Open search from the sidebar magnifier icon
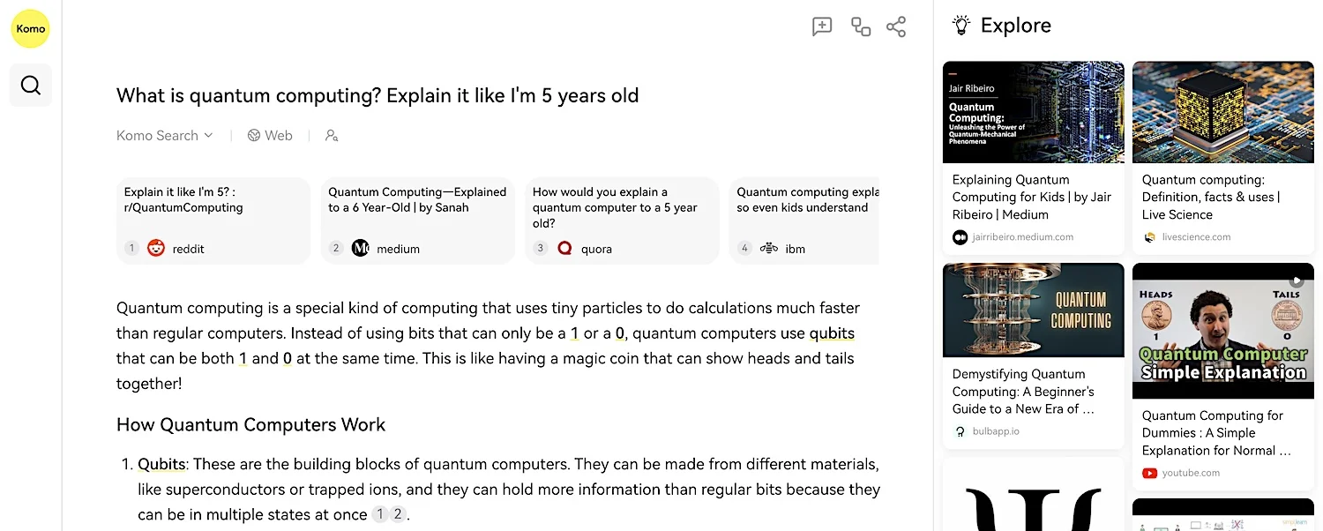Image resolution: width=1323 pixels, height=531 pixels. 31,86
